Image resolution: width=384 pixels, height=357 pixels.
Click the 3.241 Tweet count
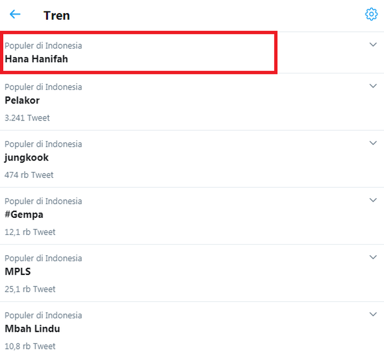pyautogui.click(x=27, y=118)
